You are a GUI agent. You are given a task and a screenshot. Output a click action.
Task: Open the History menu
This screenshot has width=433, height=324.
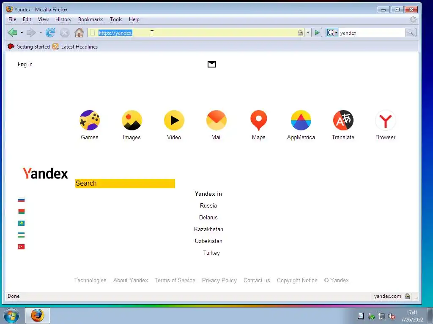pyautogui.click(x=63, y=19)
